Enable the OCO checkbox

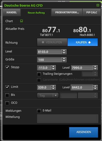pyautogui.click(x=7, y=103)
